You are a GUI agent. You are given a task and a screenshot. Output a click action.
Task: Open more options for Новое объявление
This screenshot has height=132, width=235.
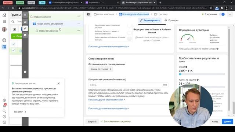[x=79, y=31]
